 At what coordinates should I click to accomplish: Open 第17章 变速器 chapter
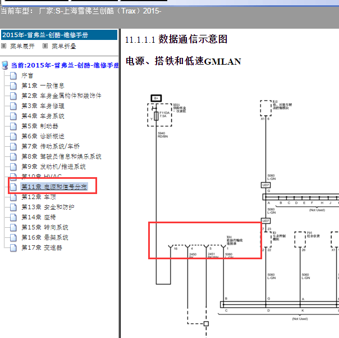coord(42,247)
